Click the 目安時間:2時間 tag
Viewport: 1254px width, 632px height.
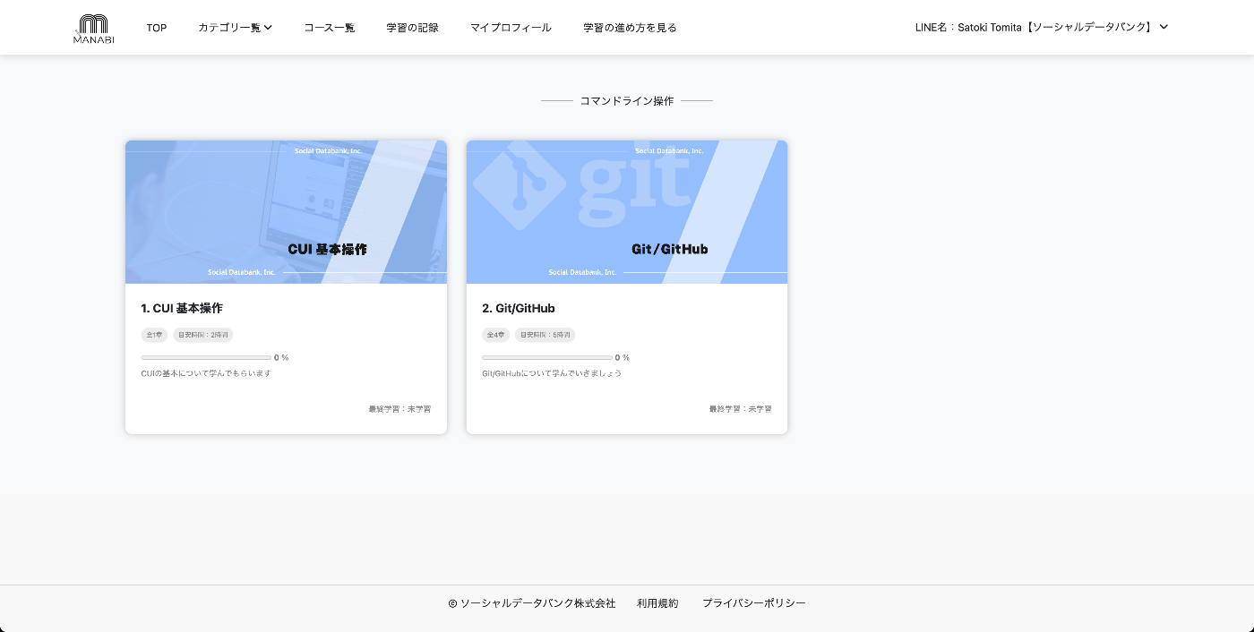(202, 335)
